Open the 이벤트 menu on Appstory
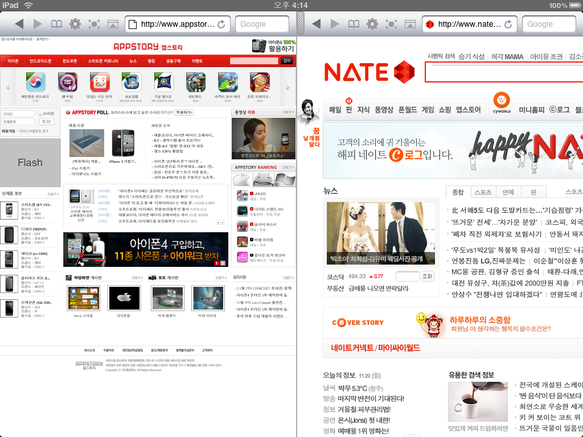 point(197,61)
